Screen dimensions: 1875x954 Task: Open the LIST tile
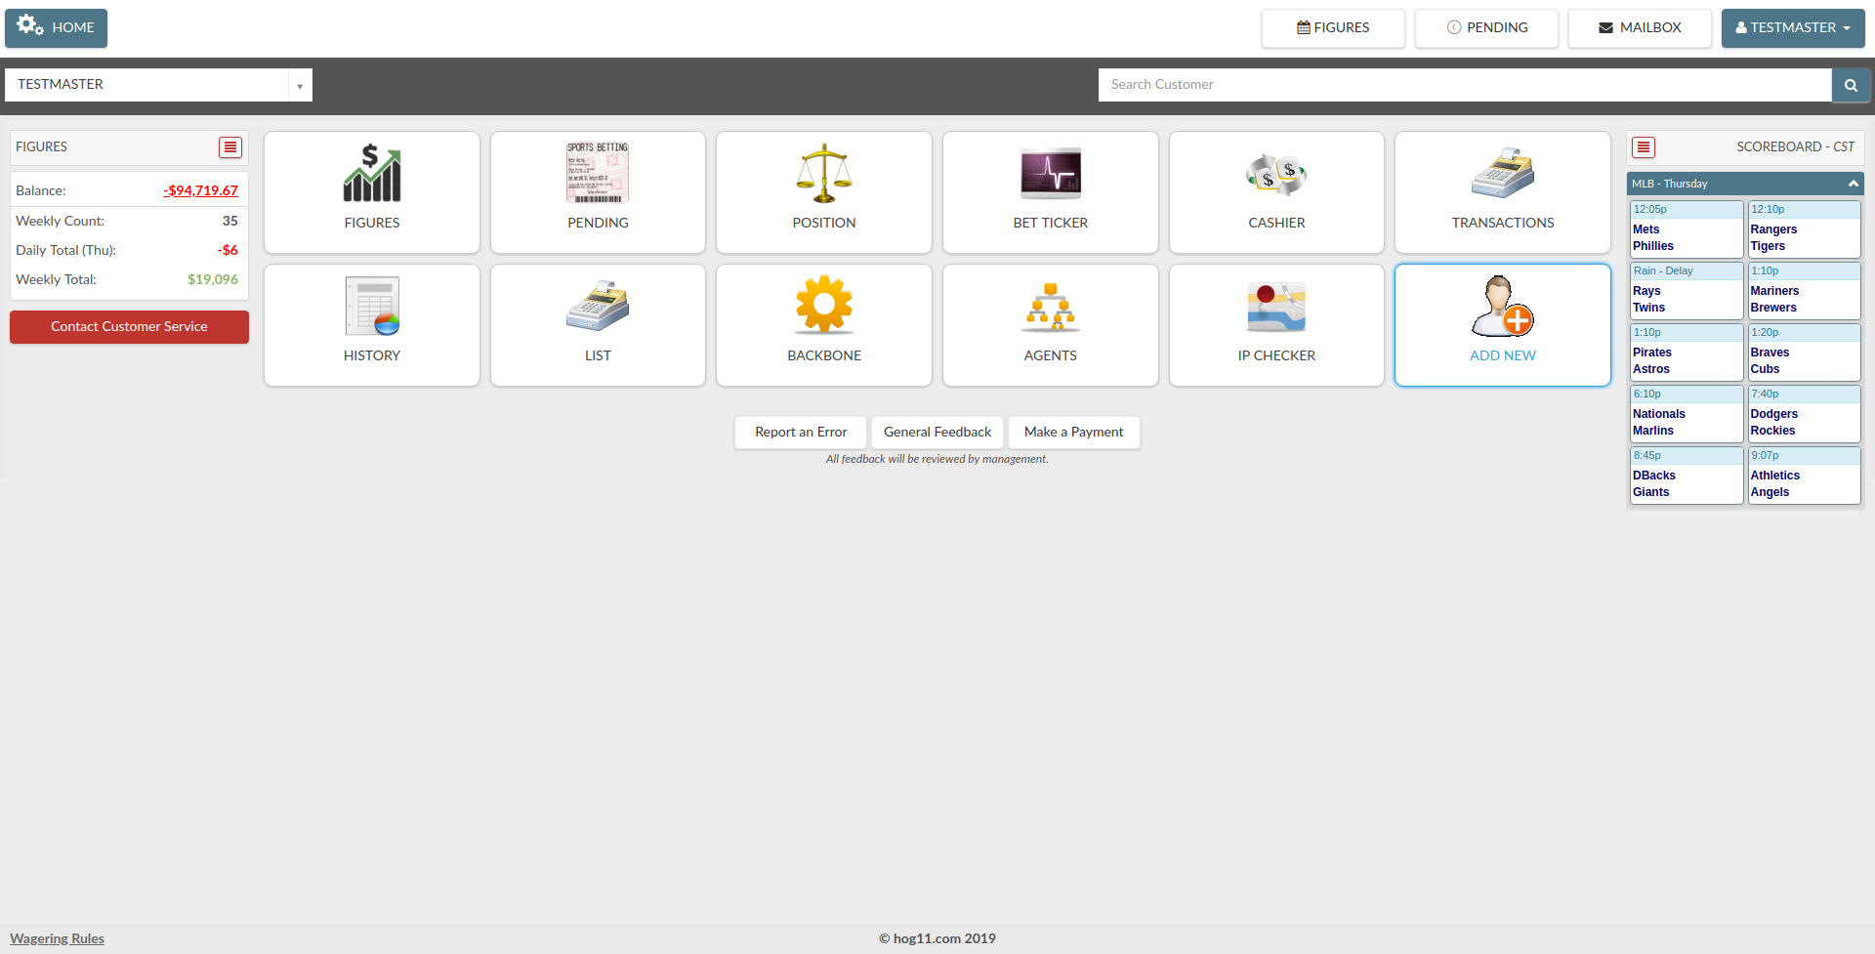pos(597,324)
